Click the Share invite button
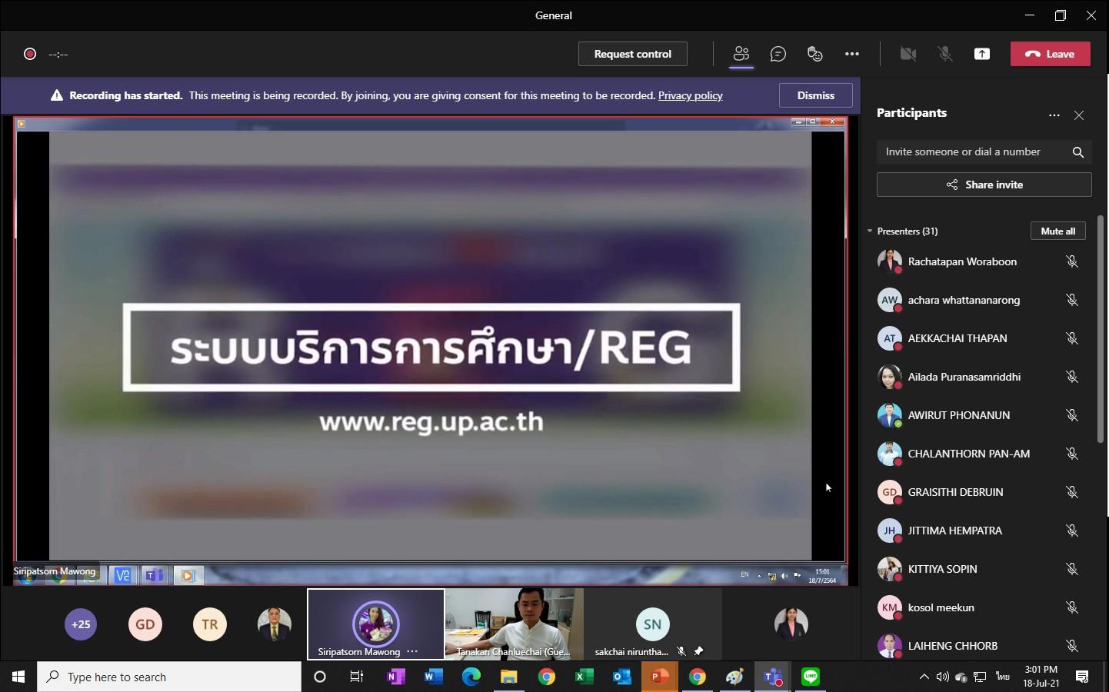 [984, 185]
